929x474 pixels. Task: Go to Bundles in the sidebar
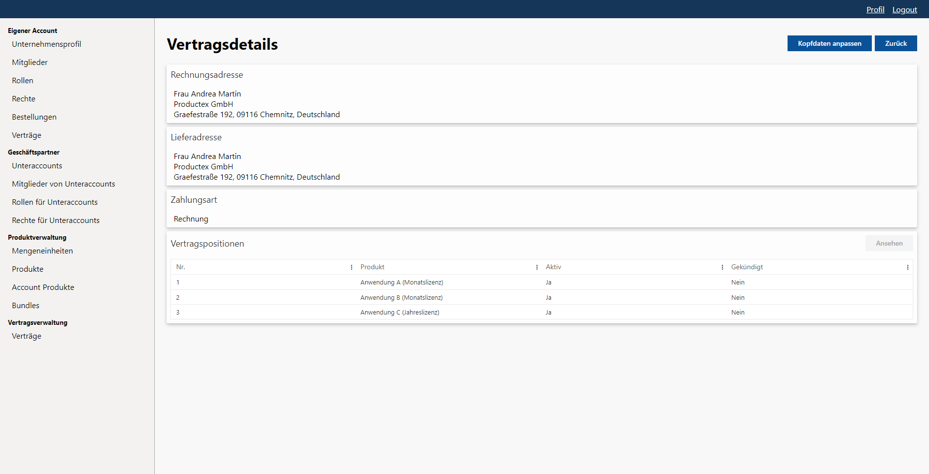click(26, 306)
